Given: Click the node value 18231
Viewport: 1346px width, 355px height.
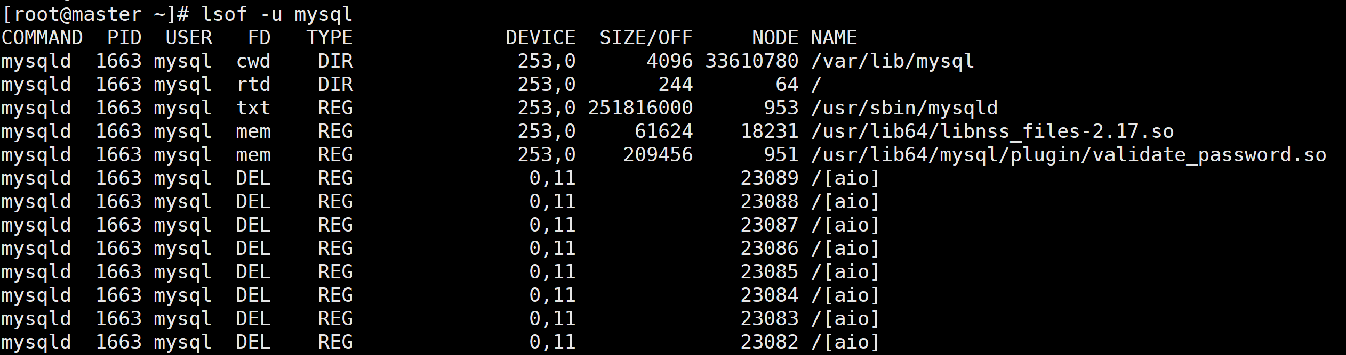Looking at the screenshot, I should point(769,131).
